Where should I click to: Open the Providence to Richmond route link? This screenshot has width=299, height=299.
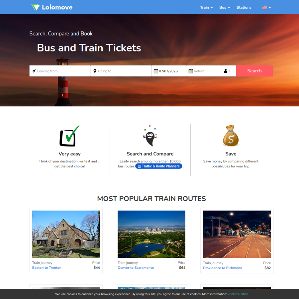[x=223, y=268]
